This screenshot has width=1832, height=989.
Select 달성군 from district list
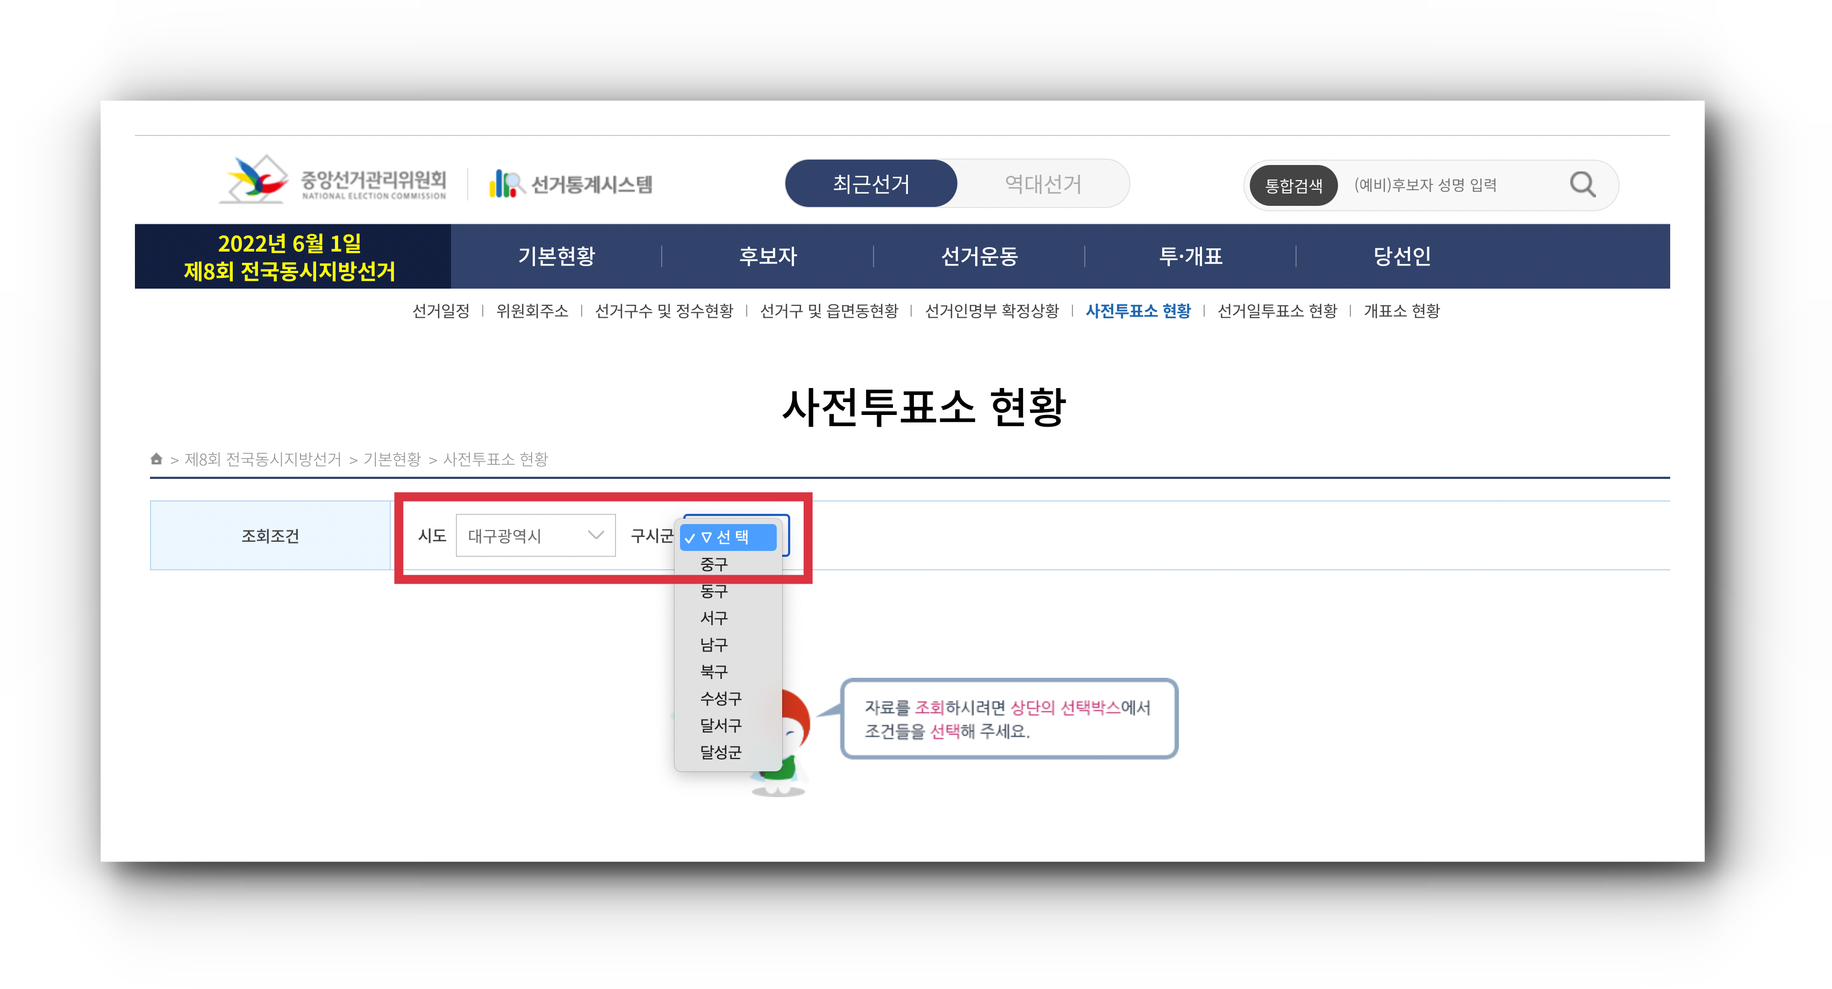pyautogui.click(x=728, y=752)
